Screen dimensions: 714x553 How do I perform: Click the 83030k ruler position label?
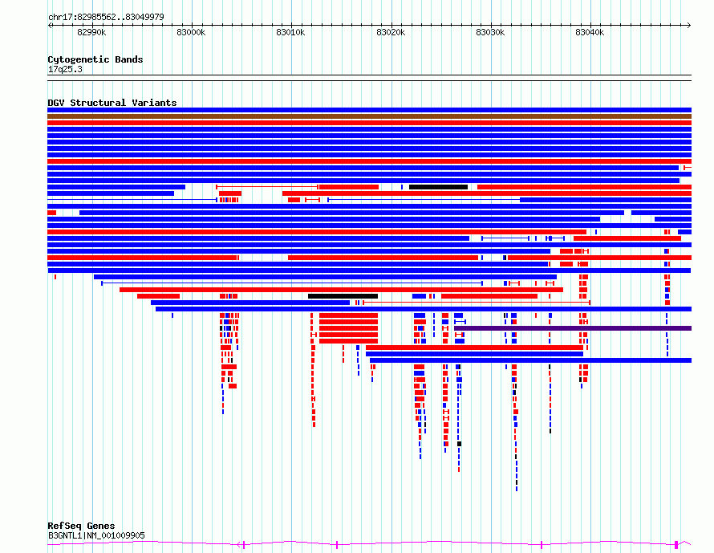490,32
